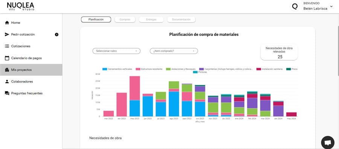The image size is (339, 149).
Task: Switch to the Entregas tab
Action: pyautogui.click(x=151, y=20)
